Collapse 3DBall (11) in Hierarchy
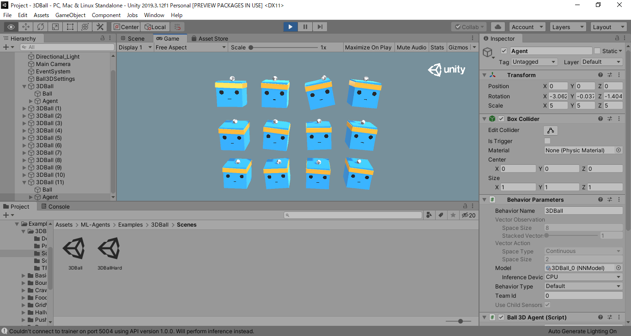Image resolution: width=631 pixels, height=336 pixels. (x=24, y=182)
